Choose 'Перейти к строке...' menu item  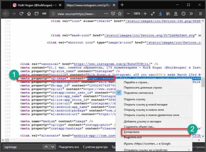136,83
